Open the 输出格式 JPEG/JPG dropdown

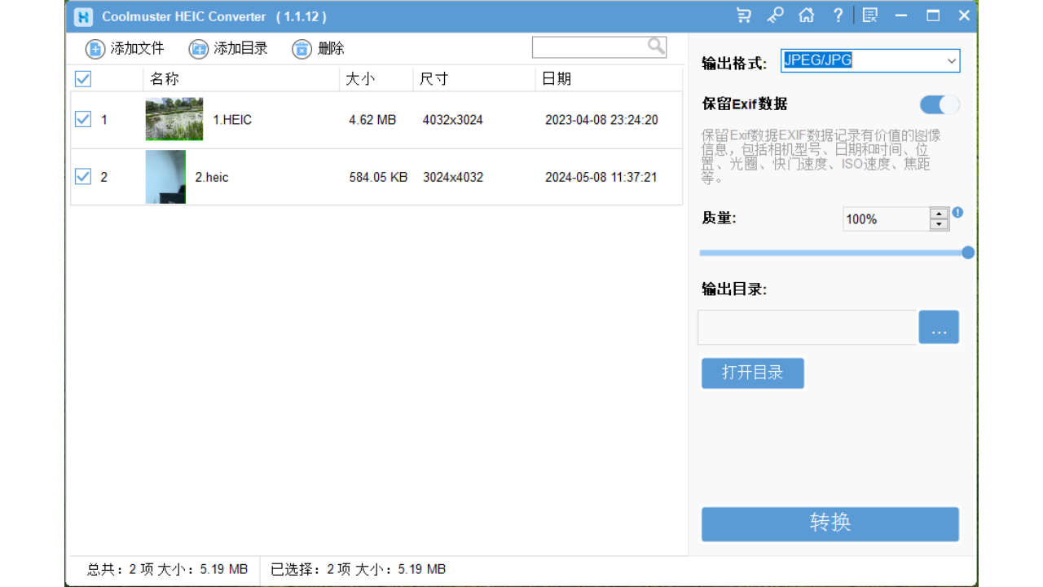click(x=870, y=60)
